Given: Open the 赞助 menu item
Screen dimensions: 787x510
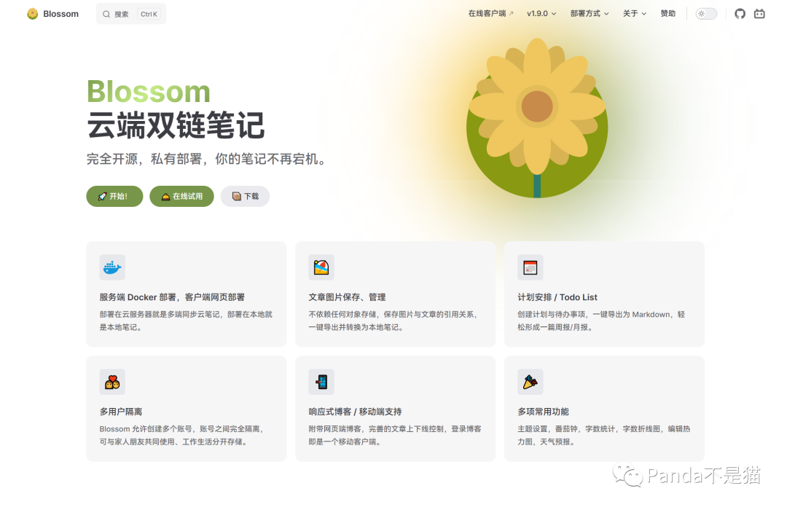Looking at the screenshot, I should [x=668, y=14].
